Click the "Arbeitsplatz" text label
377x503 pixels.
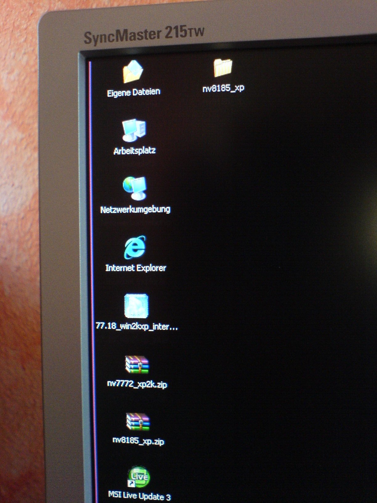click(x=134, y=151)
